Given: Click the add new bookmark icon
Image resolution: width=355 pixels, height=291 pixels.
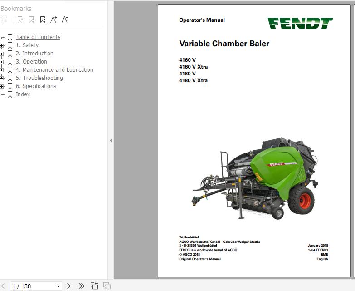Looking at the screenshot, I should 31,20.
